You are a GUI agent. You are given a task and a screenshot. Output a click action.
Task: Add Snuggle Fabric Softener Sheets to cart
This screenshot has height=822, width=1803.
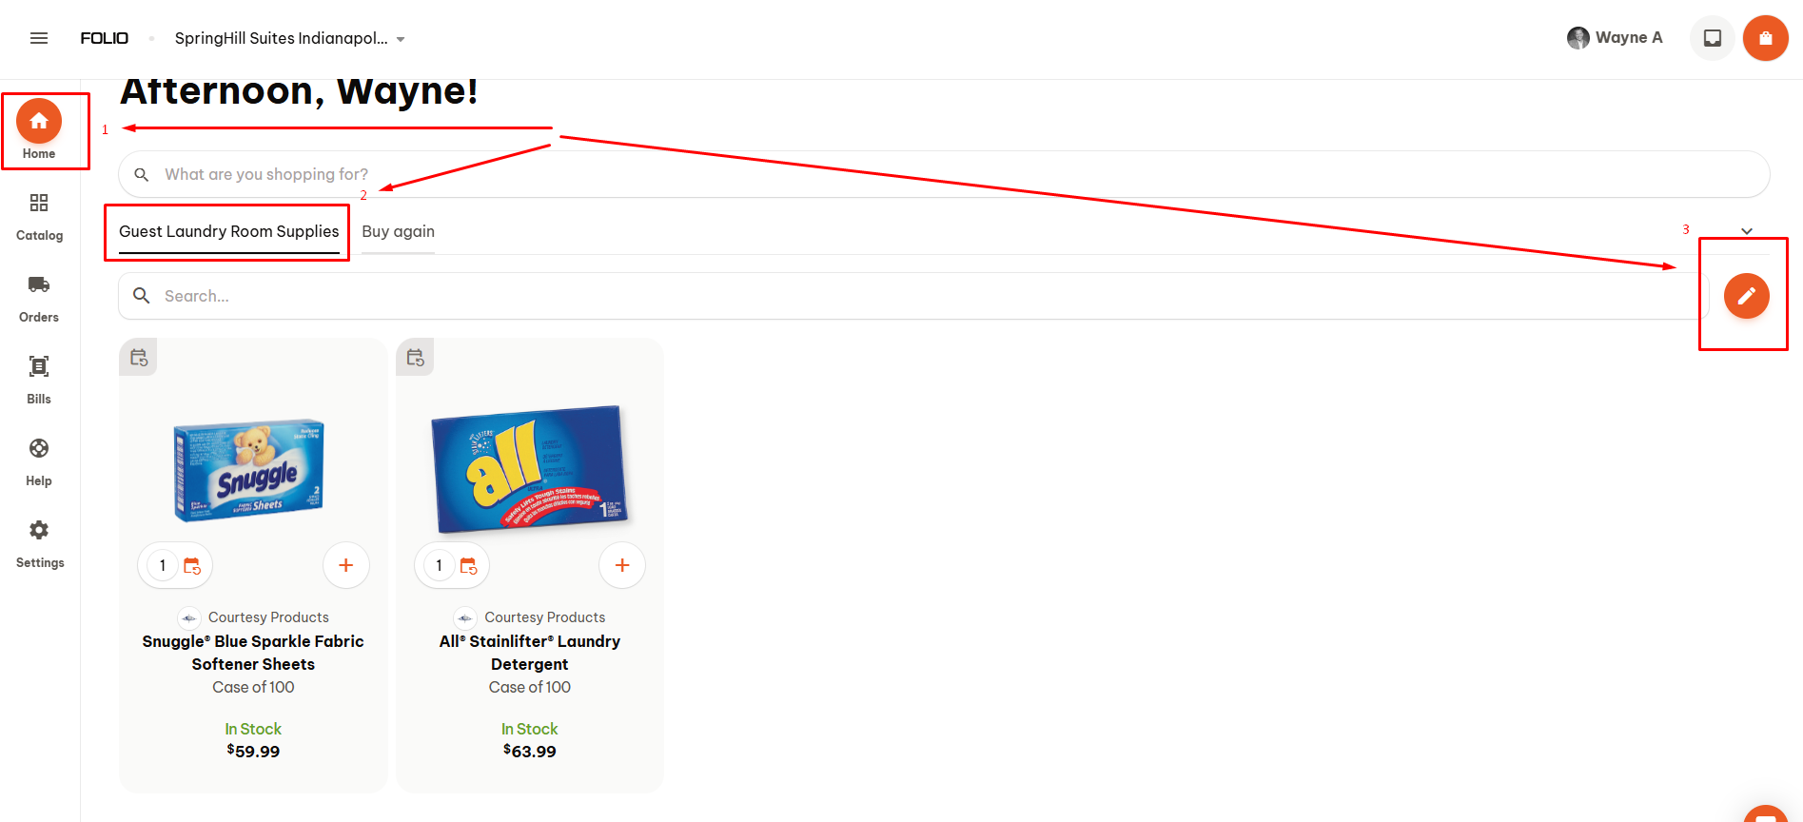click(345, 565)
